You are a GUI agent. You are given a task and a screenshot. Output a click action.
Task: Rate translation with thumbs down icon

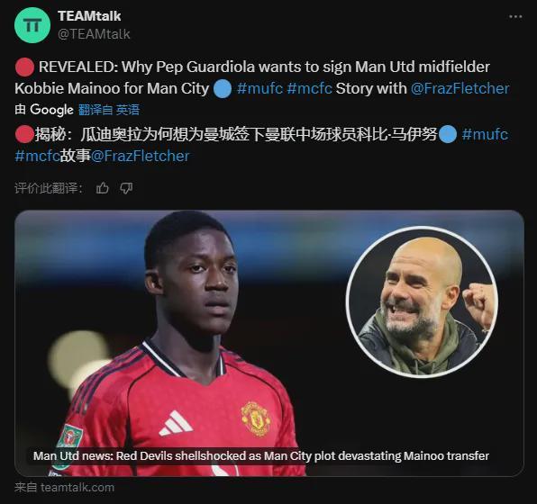point(126,188)
